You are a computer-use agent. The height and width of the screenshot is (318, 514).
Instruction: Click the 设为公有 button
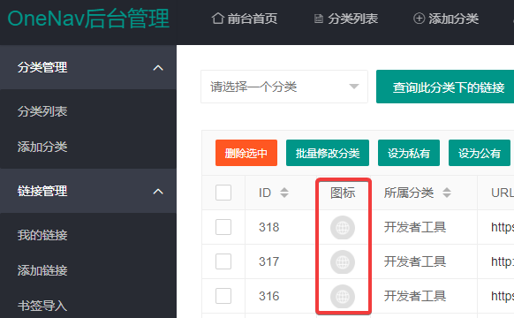click(480, 153)
